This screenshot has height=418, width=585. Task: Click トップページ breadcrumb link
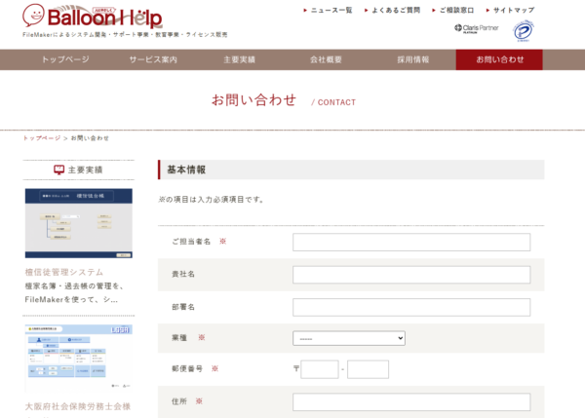coord(42,138)
